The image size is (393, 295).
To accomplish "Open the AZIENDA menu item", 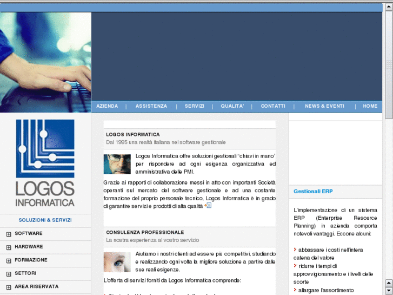I will 107,106.
